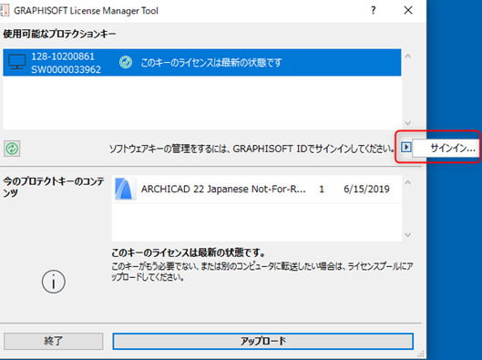Select protection key 128-10200861

202,62
